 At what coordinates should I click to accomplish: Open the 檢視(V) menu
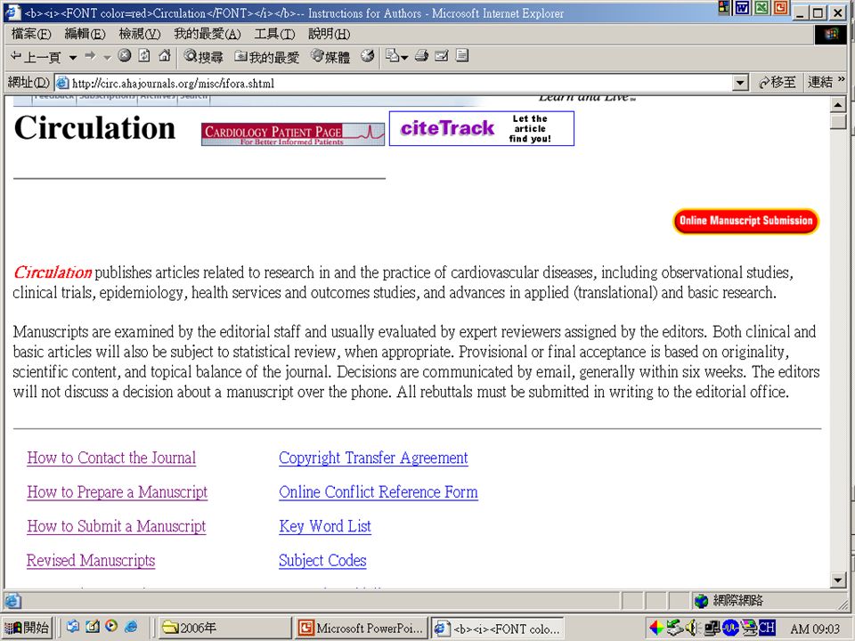click(140, 35)
